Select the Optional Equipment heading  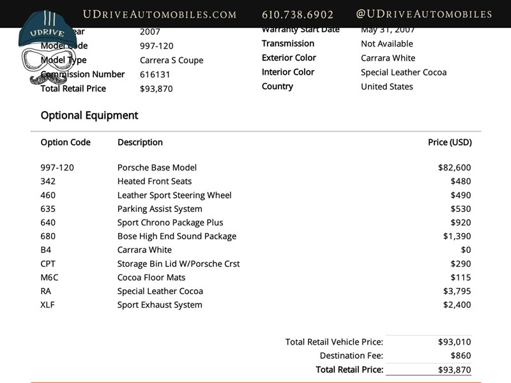pos(89,116)
